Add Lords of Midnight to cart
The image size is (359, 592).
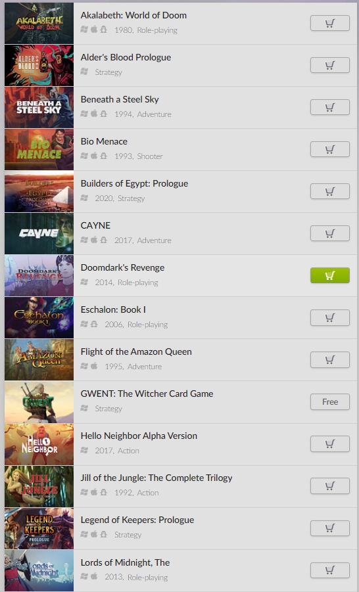click(x=330, y=570)
